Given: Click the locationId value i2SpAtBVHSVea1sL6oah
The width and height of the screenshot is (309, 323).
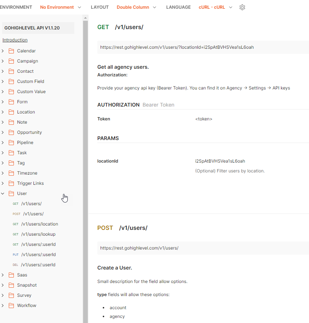Looking at the screenshot, I should (x=220, y=161).
